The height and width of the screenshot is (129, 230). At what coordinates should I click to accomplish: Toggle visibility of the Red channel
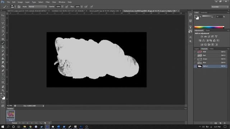click(195, 56)
